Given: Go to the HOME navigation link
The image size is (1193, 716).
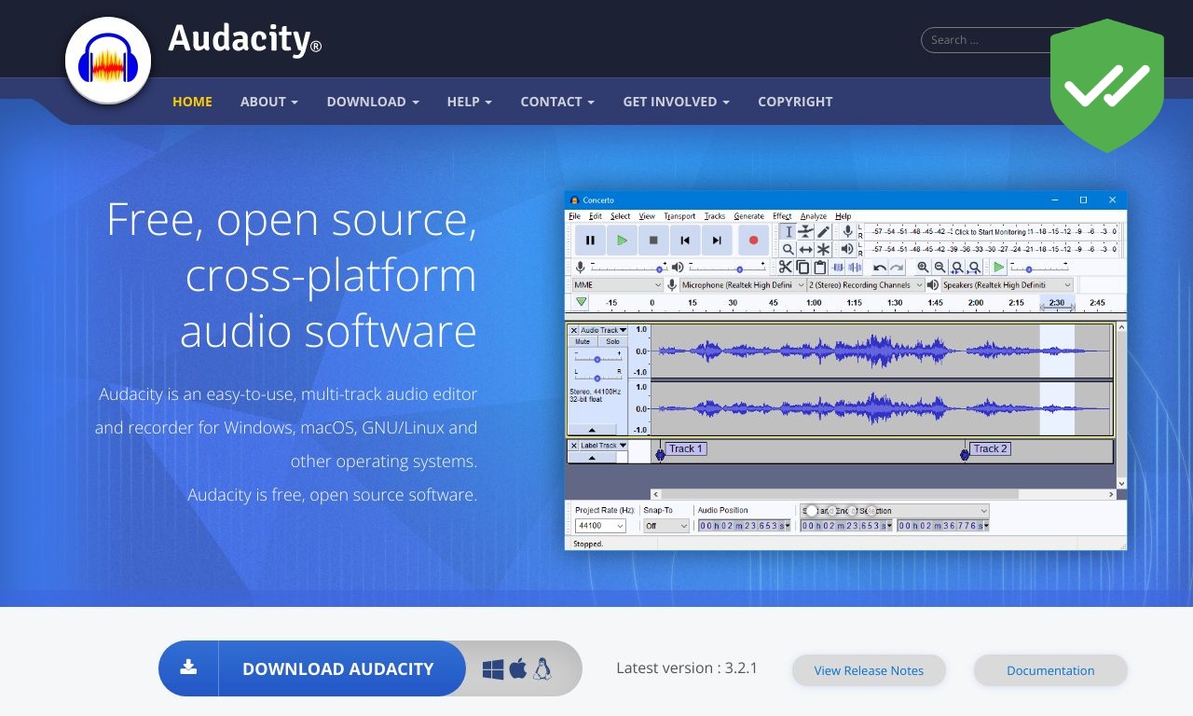Looking at the screenshot, I should (192, 102).
